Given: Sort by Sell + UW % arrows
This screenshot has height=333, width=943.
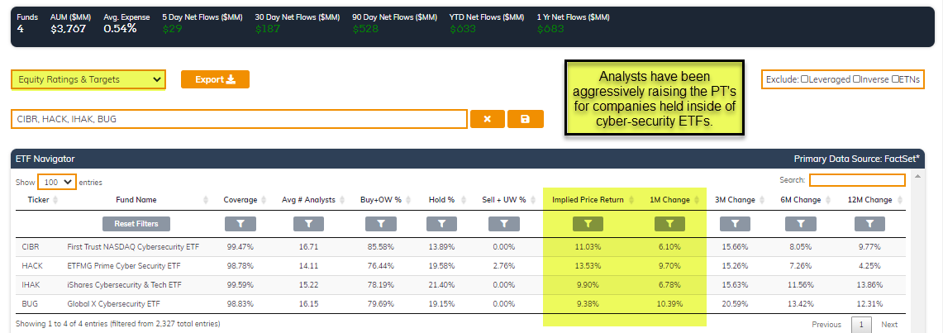Looking at the screenshot, I should (x=533, y=200).
